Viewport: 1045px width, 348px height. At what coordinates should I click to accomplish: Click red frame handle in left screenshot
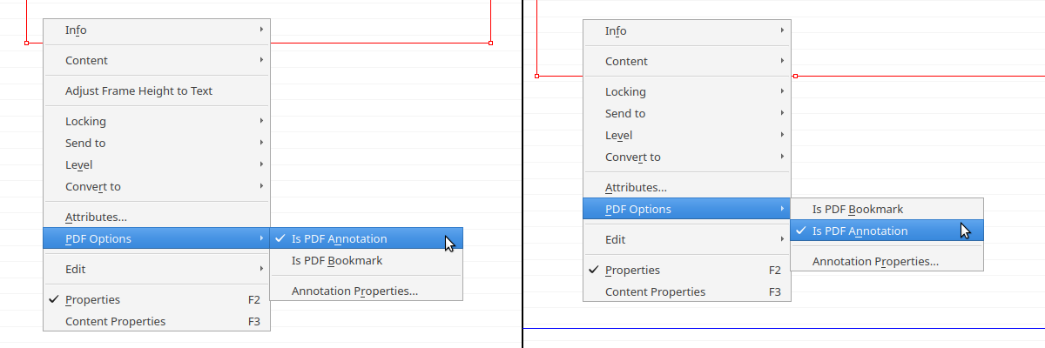(27, 42)
